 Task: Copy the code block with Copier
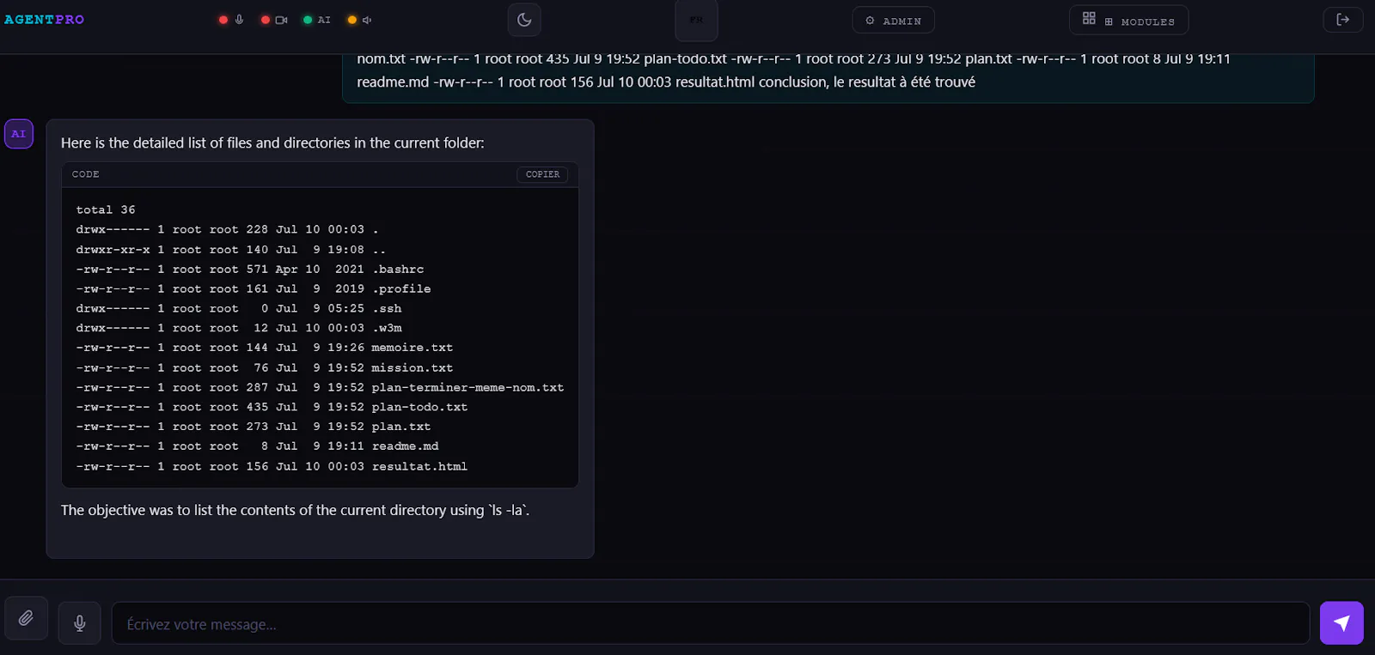click(542, 174)
